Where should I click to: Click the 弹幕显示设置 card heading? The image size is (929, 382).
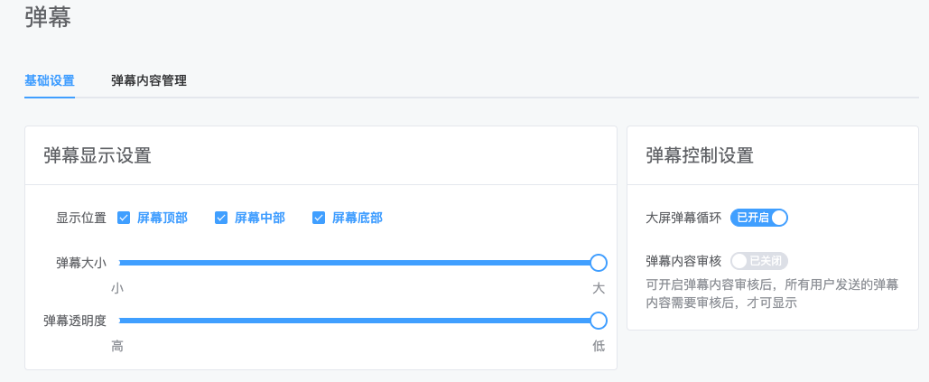(98, 155)
